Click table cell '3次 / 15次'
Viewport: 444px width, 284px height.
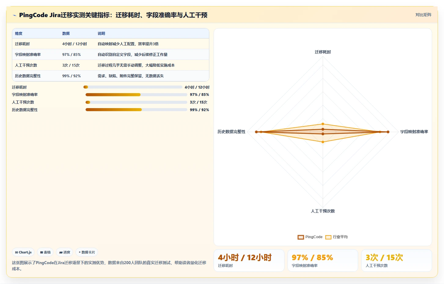click(71, 65)
